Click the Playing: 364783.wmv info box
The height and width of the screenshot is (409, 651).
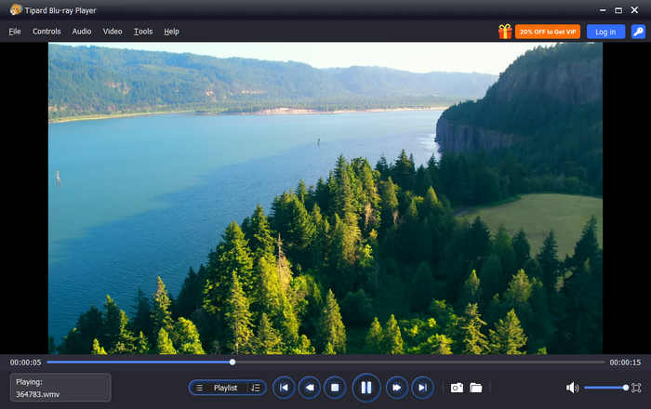60,388
